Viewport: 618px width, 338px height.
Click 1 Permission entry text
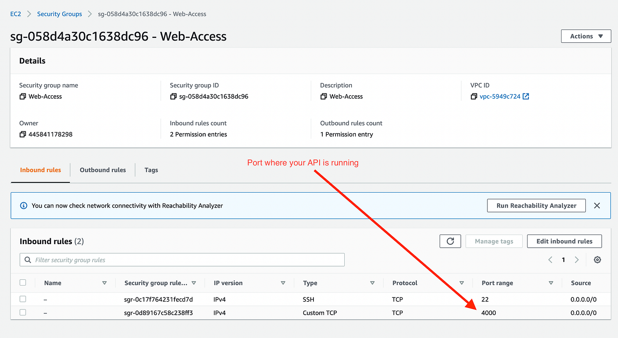click(x=347, y=134)
